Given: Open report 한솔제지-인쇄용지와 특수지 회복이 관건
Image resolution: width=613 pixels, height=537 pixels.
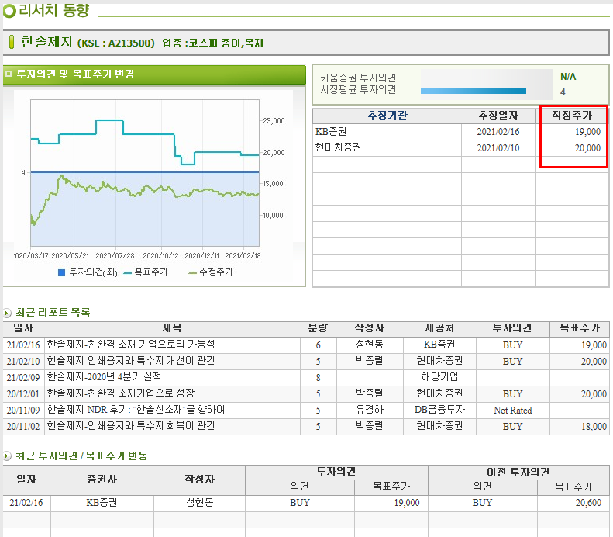Looking at the screenshot, I should pos(131,426).
